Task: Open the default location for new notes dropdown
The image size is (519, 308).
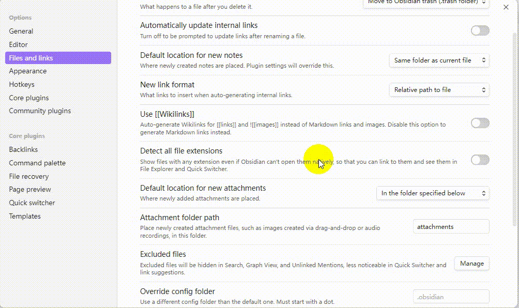Action: coord(438,60)
